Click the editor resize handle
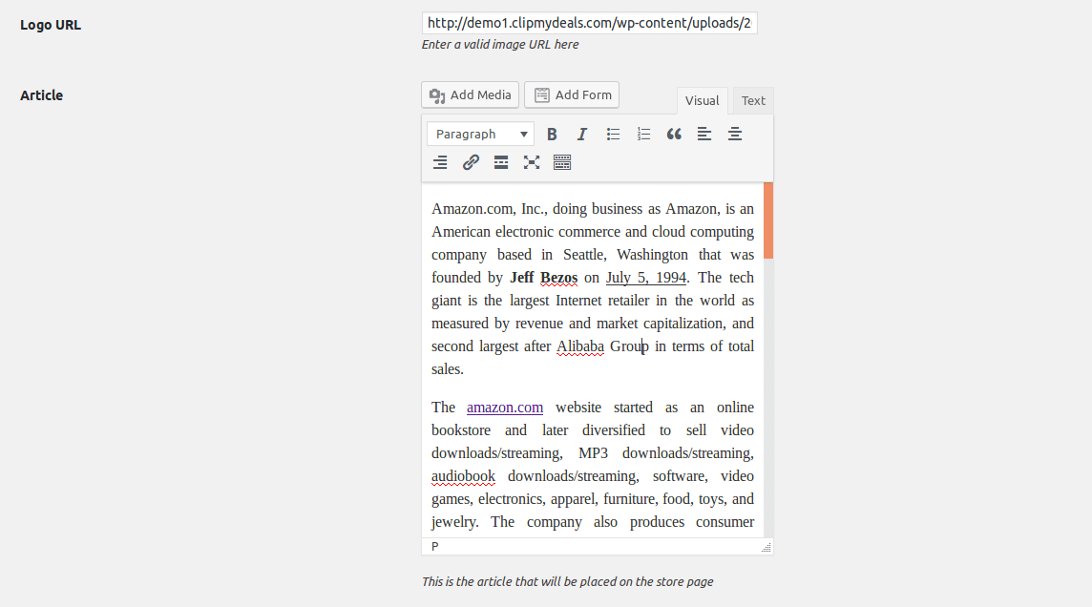Image resolution: width=1092 pixels, height=607 pixels. coord(766,548)
